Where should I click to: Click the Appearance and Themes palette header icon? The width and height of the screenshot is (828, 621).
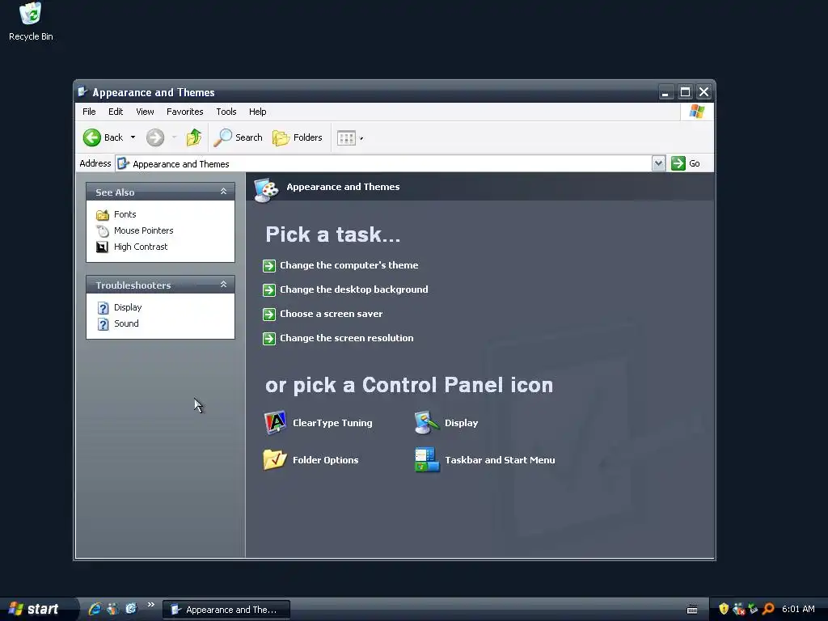[x=265, y=189]
